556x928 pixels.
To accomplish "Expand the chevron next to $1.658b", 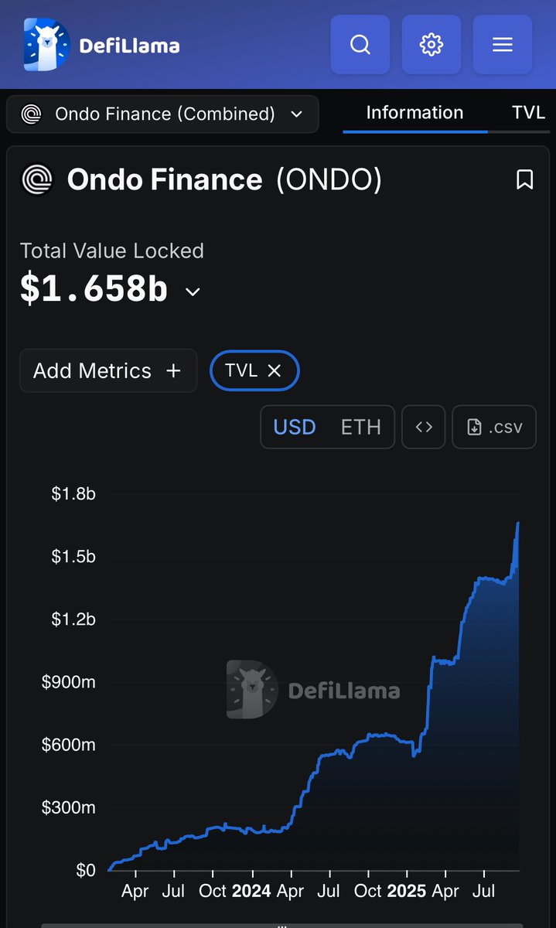I will (193, 292).
